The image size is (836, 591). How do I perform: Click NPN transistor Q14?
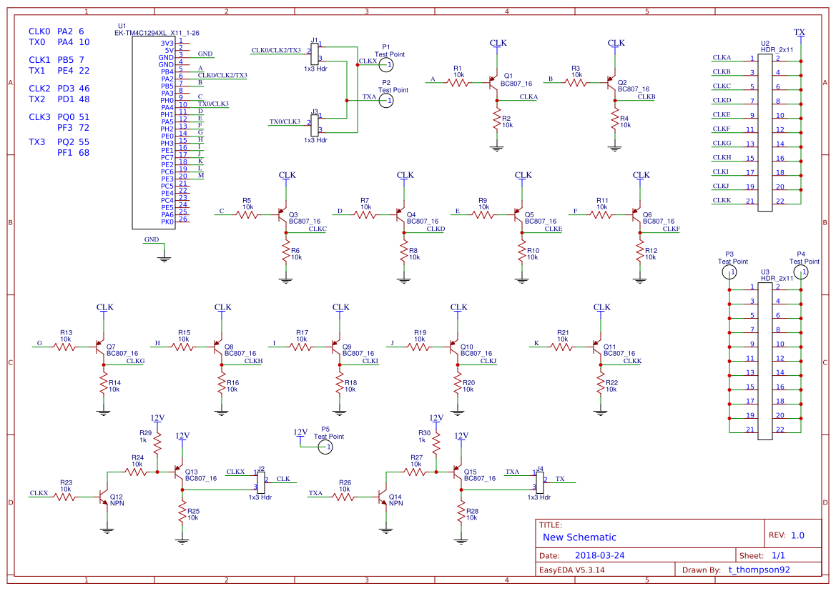[x=383, y=497]
